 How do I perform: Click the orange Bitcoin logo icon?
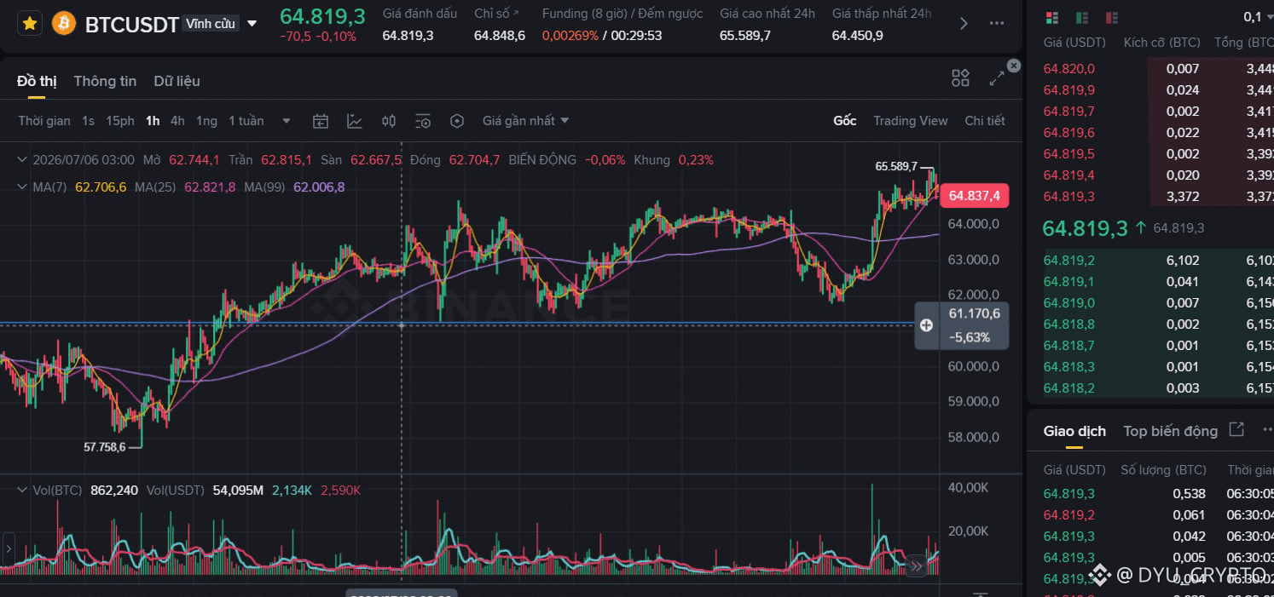coord(64,23)
